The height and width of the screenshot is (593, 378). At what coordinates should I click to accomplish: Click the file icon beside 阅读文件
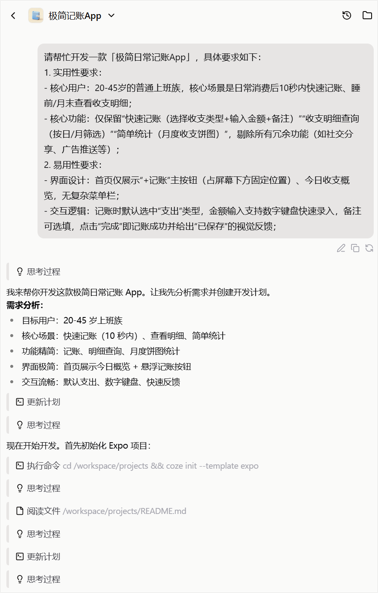pos(20,511)
